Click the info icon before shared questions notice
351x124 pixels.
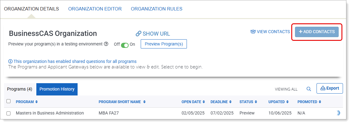[x=10, y=61]
